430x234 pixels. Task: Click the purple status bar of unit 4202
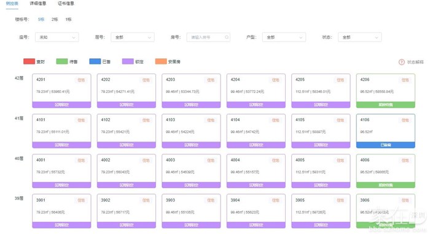[127, 105]
